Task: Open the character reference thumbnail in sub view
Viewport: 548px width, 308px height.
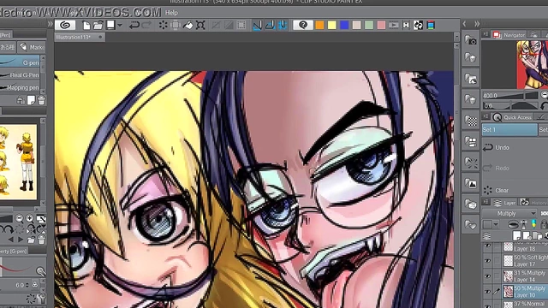Action: point(18,162)
